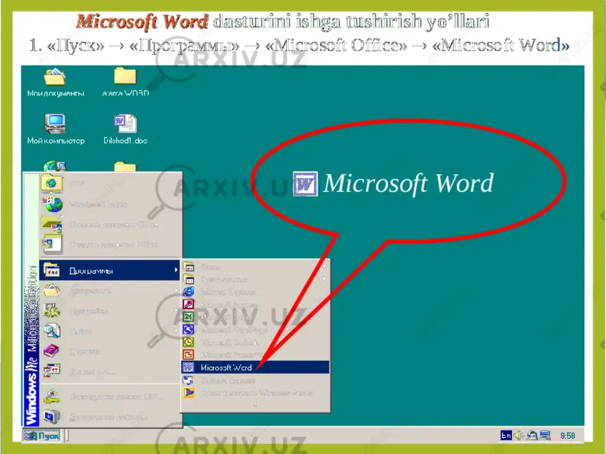Launch Microsoft Outlook from Programs submenu
Image resolution: width=606 pixels, height=454 pixels.
tap(256, 343)
